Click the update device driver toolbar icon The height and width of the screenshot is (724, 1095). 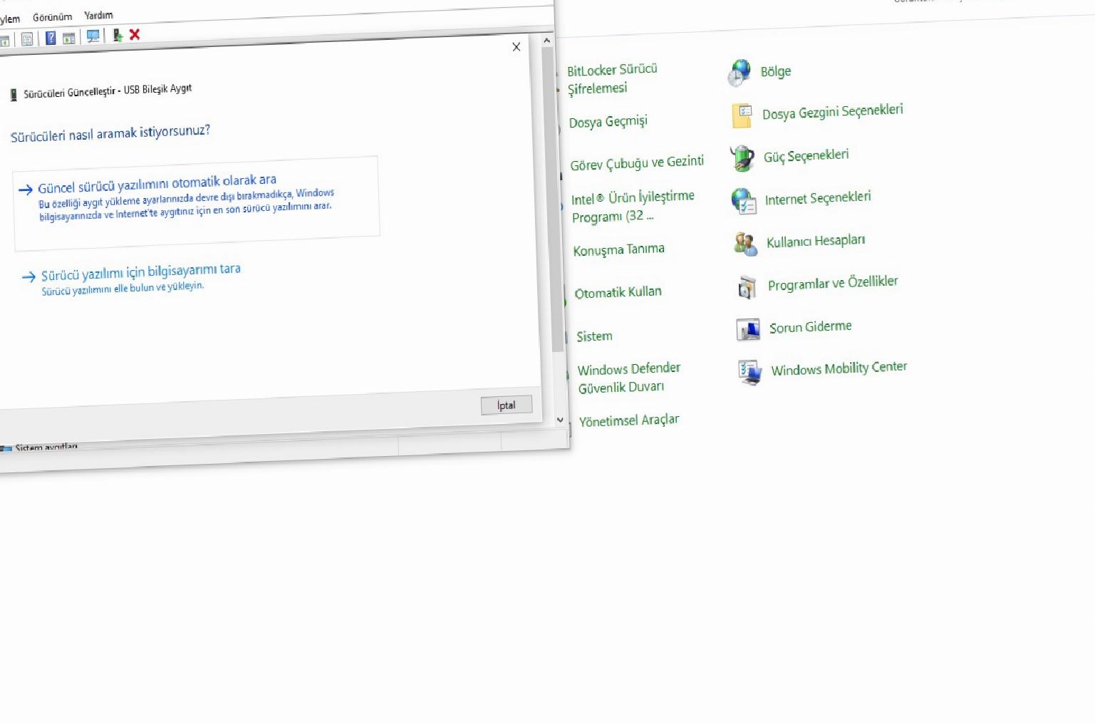click(x=118, y=35)
